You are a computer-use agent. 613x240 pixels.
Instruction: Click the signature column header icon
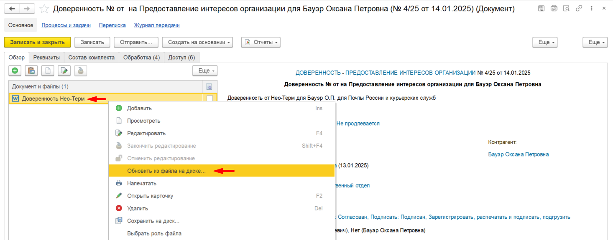pyautogui.click(x=209, y=86)
